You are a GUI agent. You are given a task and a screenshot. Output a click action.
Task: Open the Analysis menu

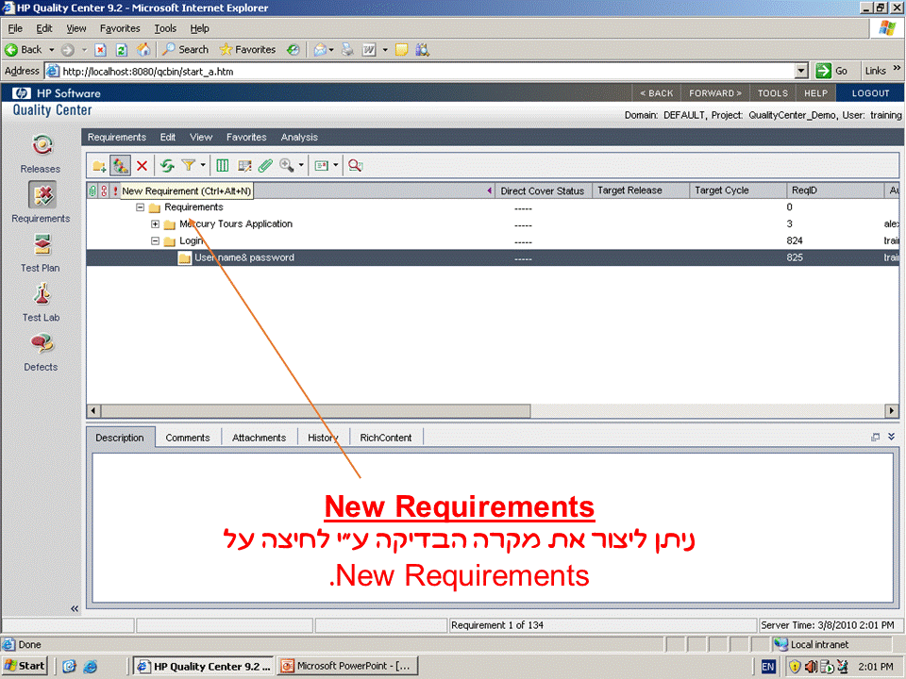pos(299,137)
